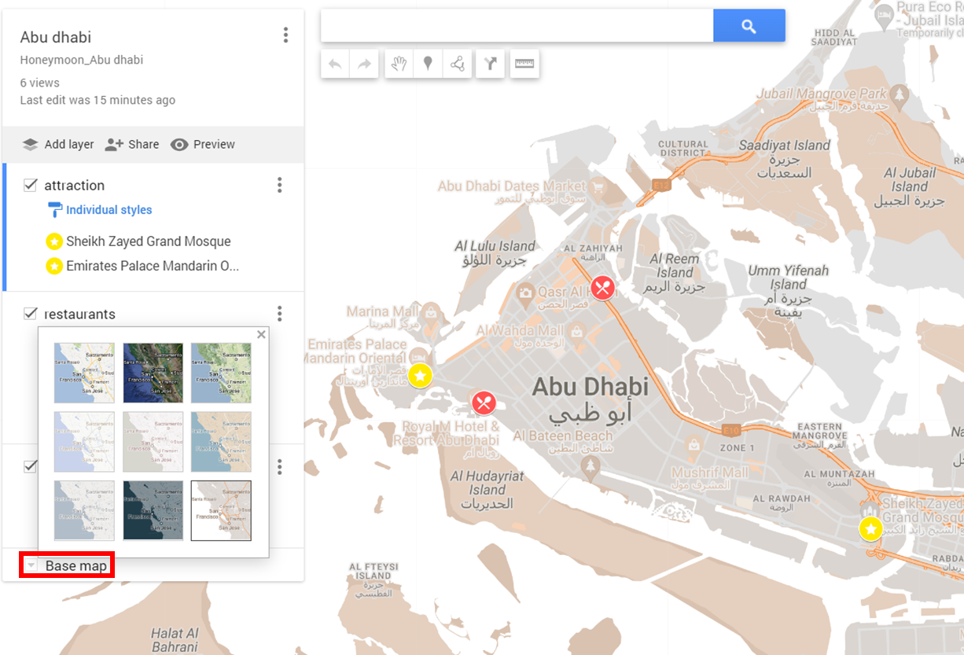Choose the Light Landmass gray-blue thumbnail

coord(84,511)
